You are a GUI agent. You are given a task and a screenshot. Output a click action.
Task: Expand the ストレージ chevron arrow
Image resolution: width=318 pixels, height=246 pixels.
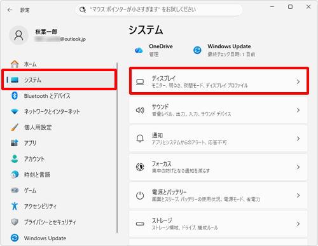pos(298,224)
